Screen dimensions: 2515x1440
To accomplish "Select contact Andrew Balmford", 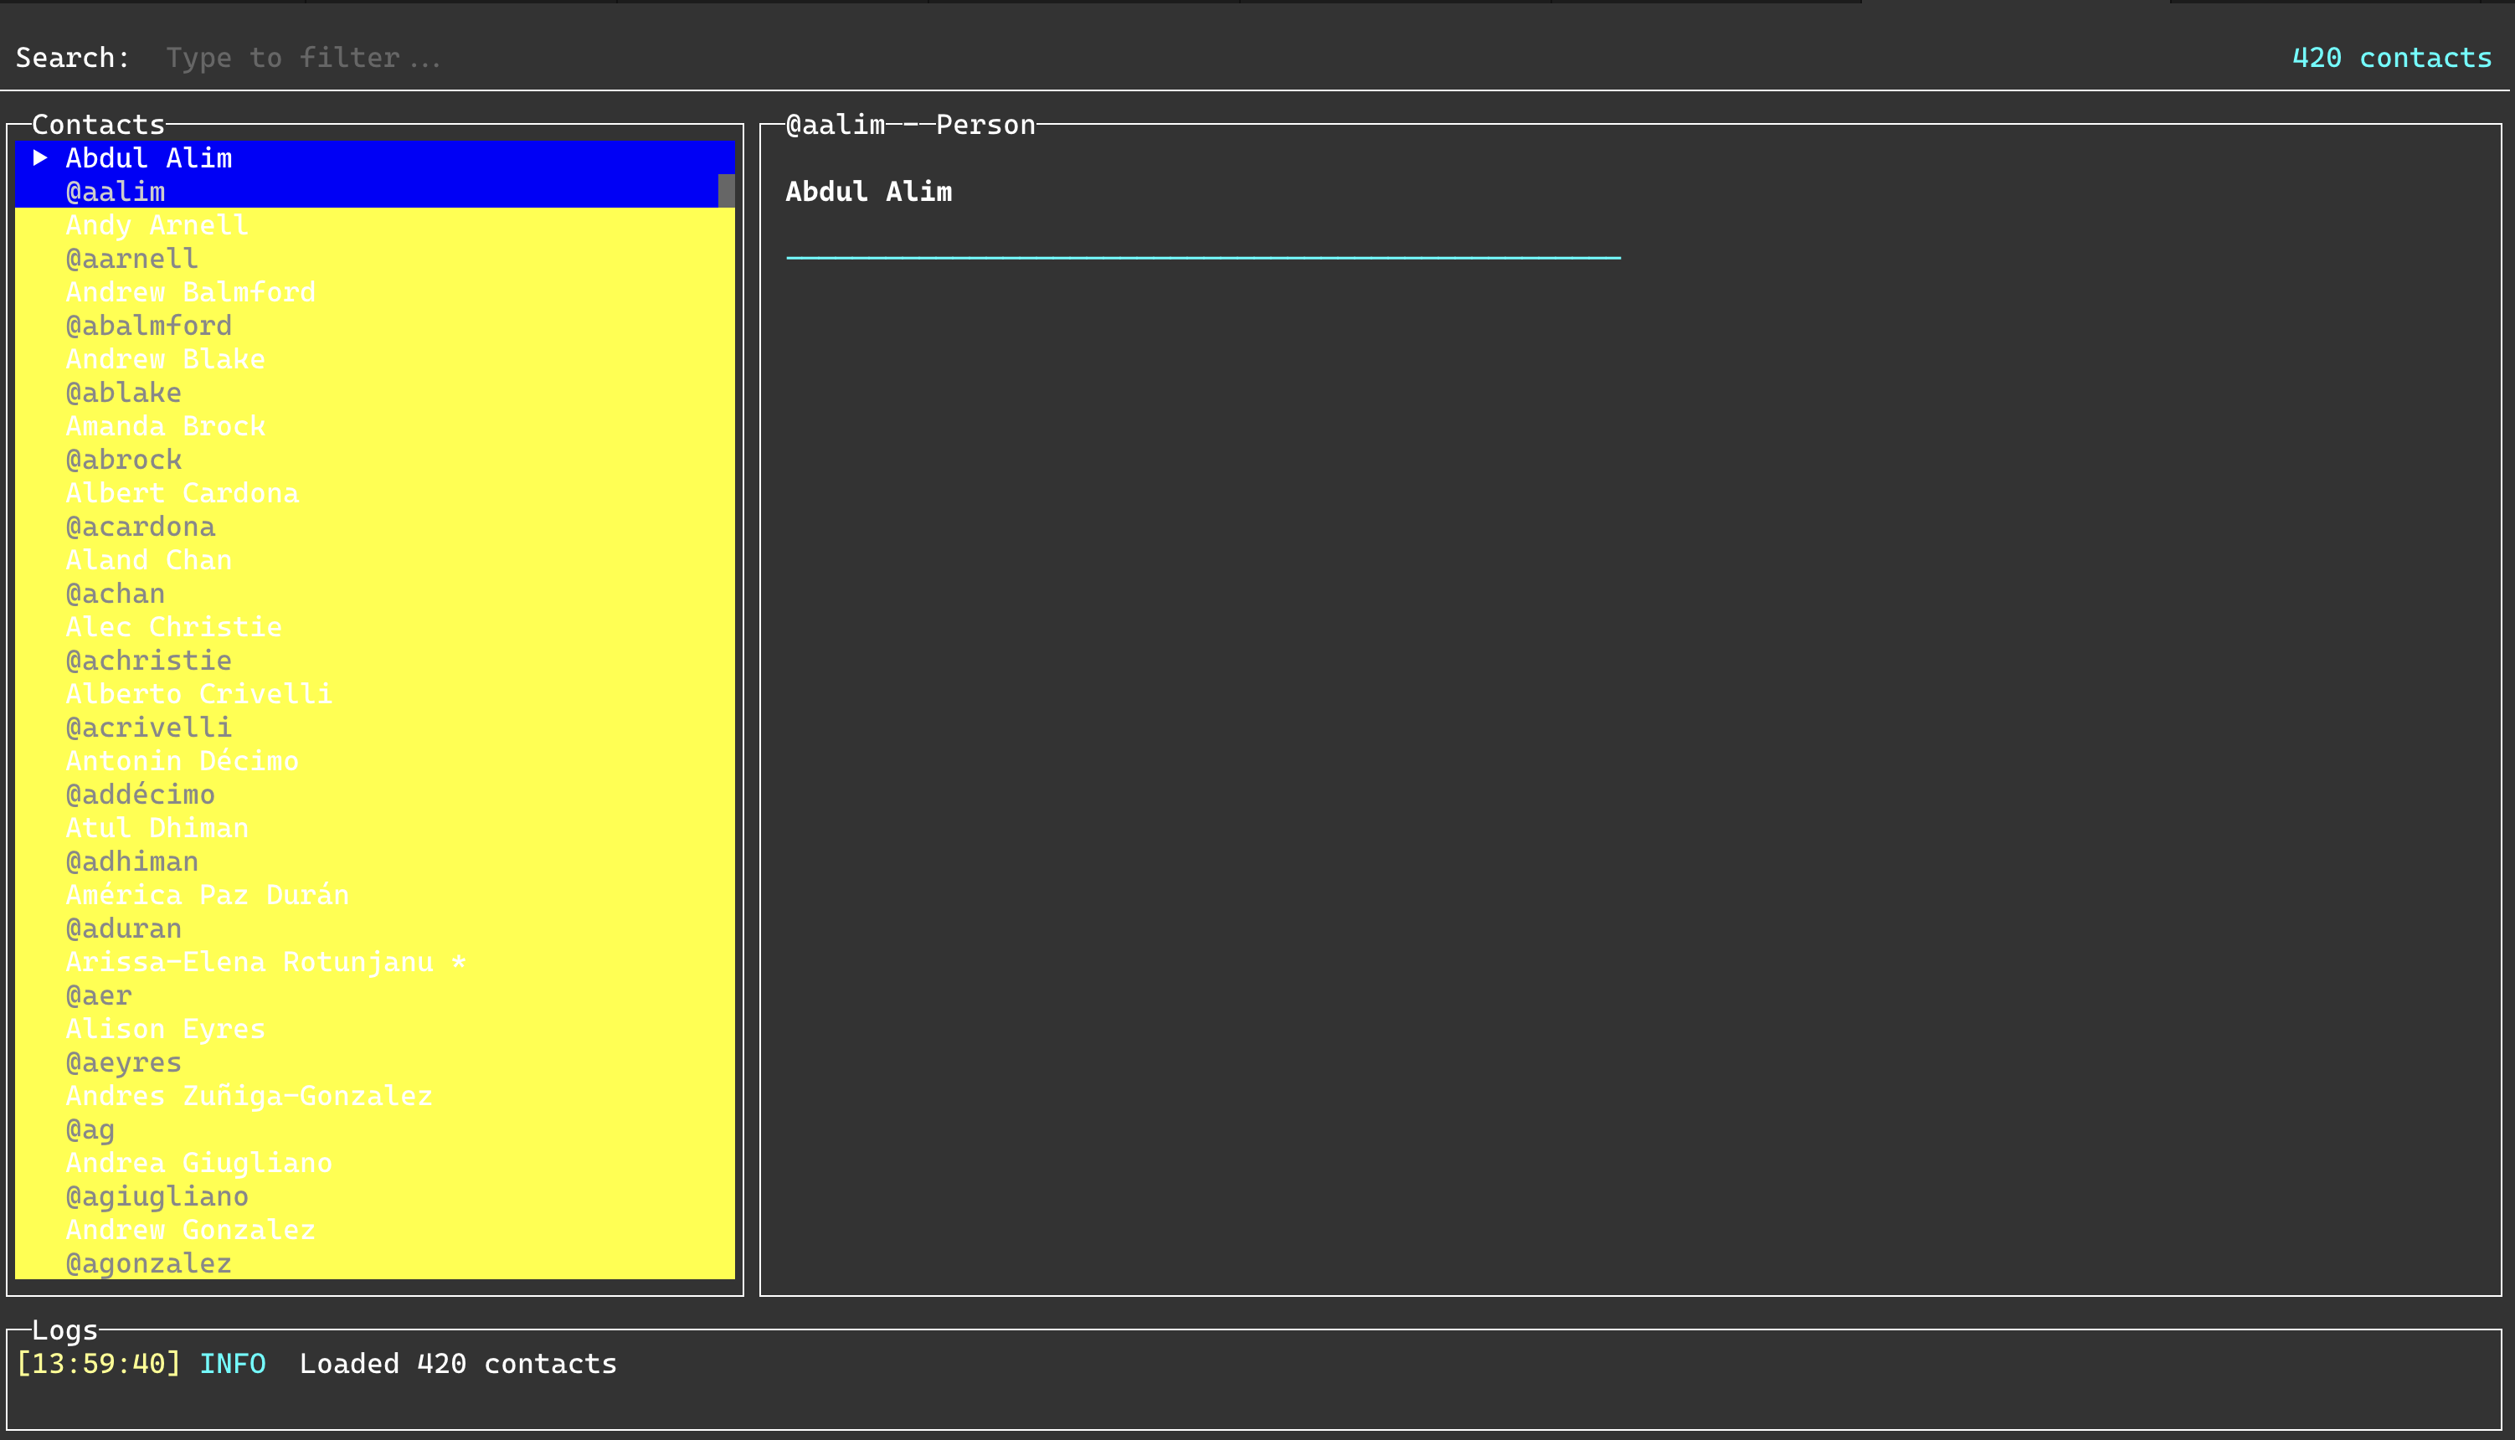I will tap(190, 291).
